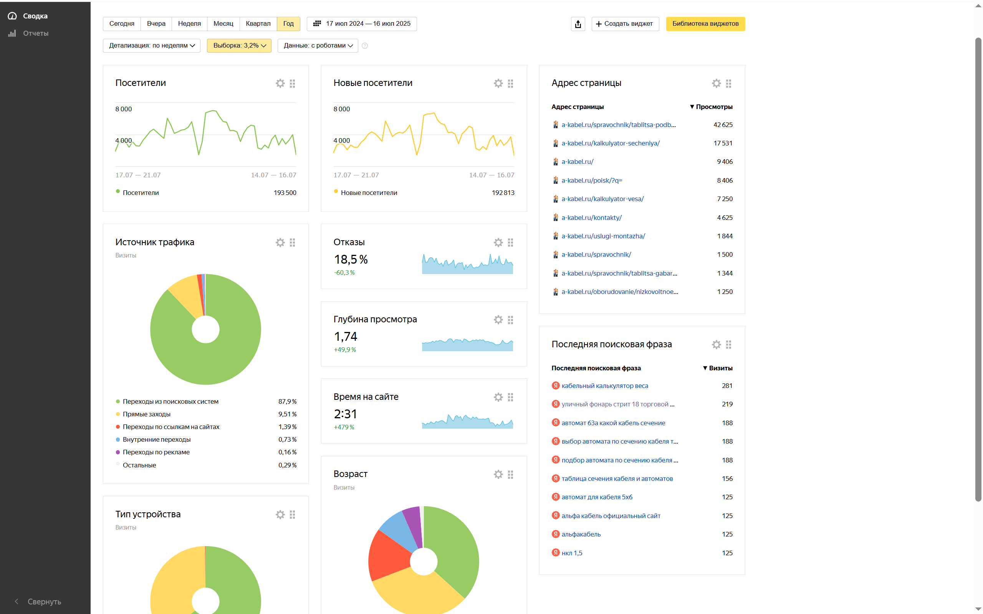Click drag handle of Тип устройства widget
983x614 pixels.
pos(293,515)
